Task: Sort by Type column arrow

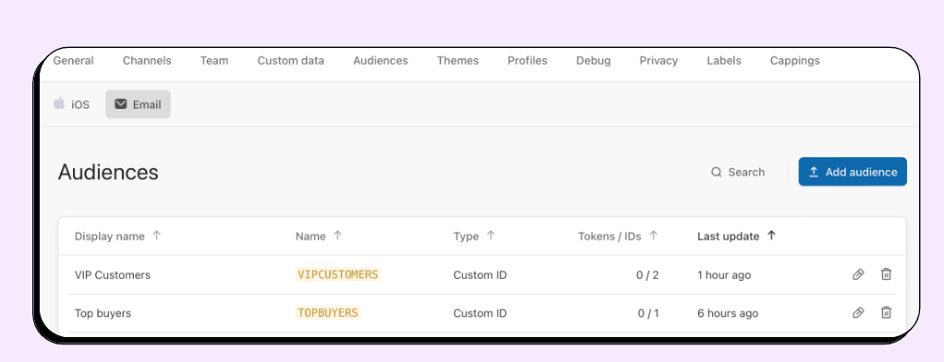Action: (x=490, y=235)
